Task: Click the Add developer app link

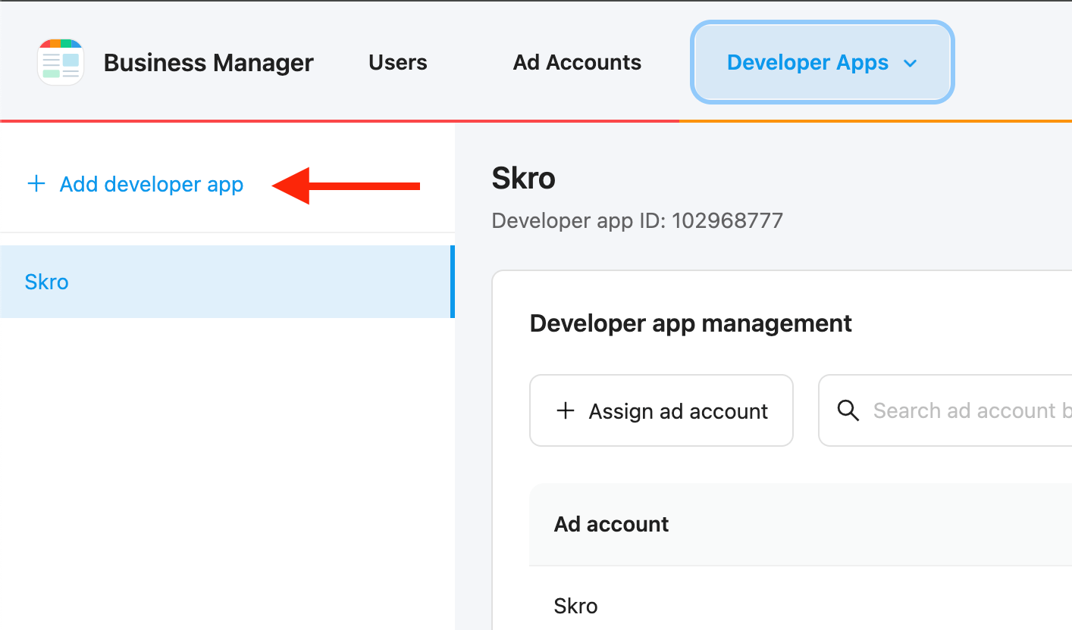Action: [x=135, y=184]
